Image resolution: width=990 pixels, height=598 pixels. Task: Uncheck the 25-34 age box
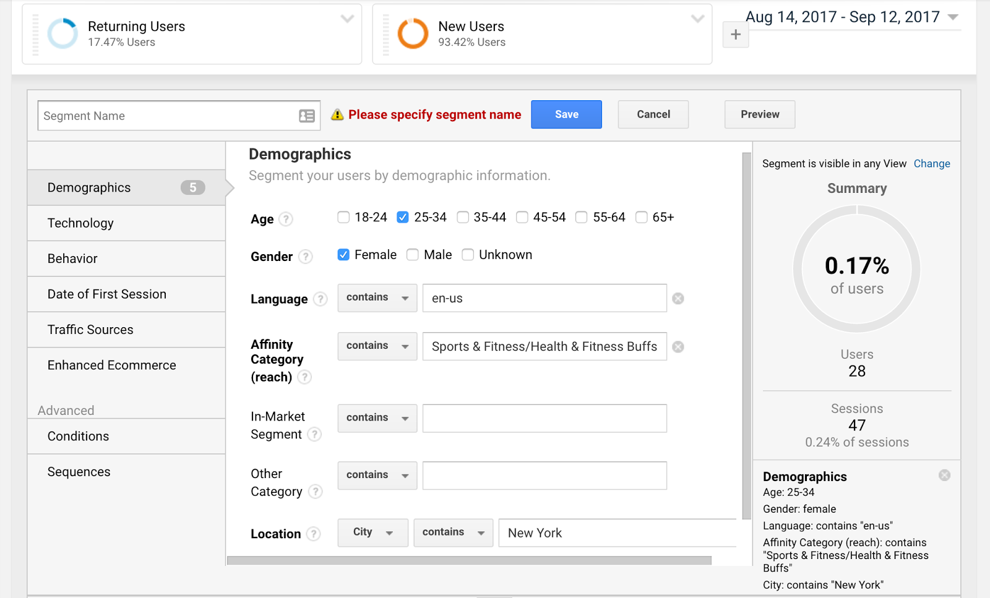pyautogui.click(x=403, y=217)
